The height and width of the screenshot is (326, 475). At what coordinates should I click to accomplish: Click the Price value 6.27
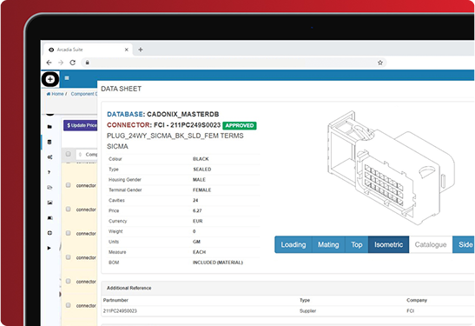[197, 210]
